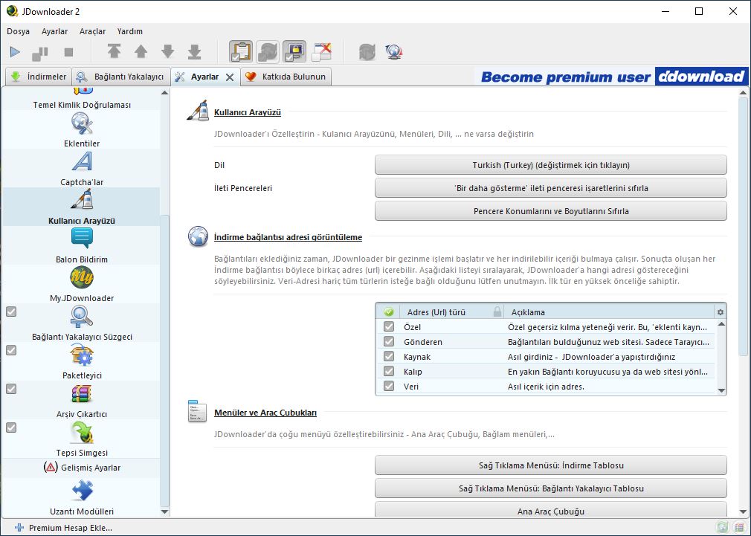Open the Yardım menu
The height and width of the screenshot is (536, 751).
tap(130, 31)
